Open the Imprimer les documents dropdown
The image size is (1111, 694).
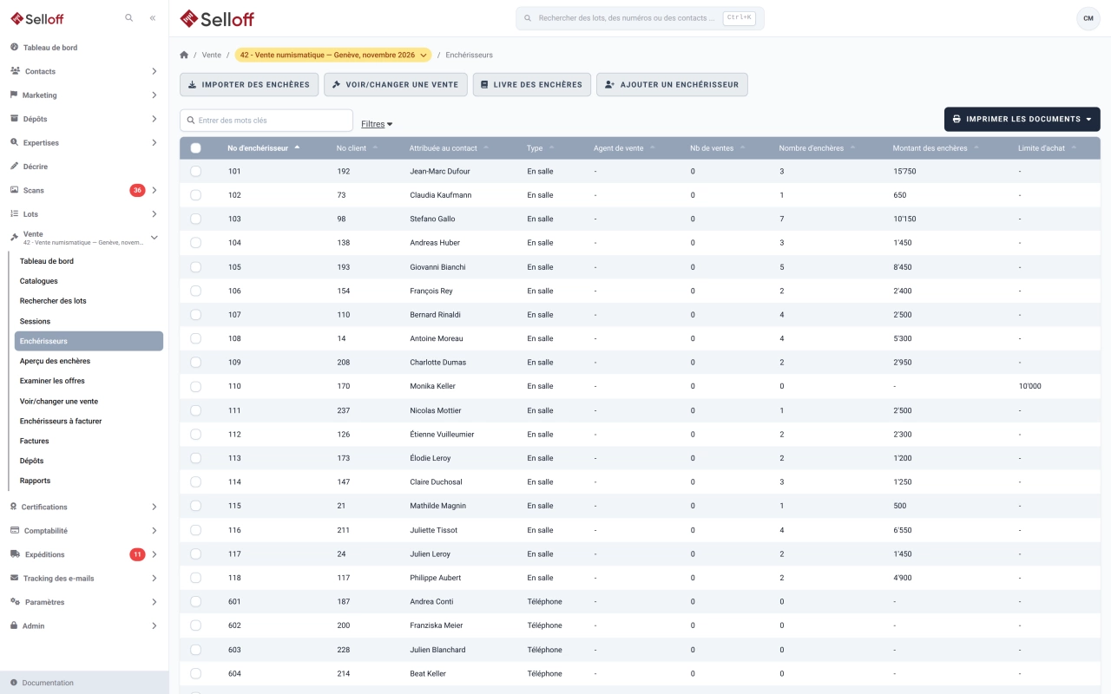coord(1022,119)
